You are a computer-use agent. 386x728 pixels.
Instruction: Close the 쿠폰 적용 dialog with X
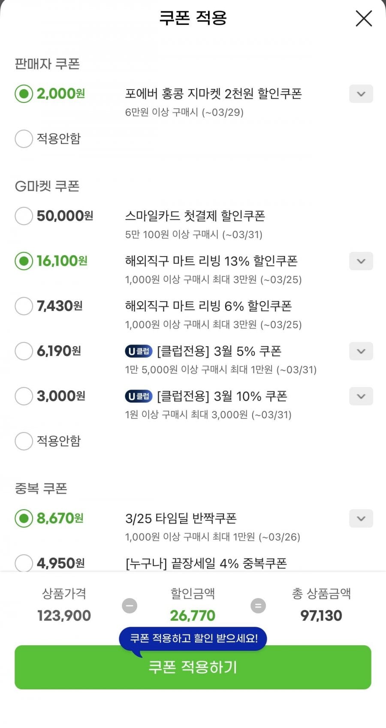pos(364,18)
